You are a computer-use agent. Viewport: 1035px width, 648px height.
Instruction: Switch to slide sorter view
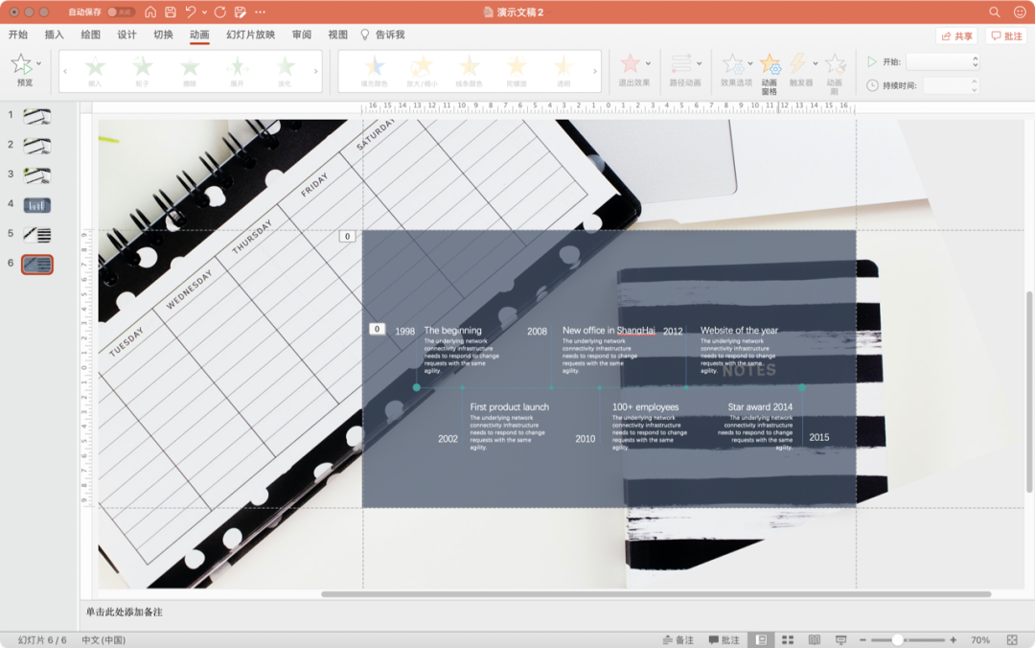click(x=788, y=639)
